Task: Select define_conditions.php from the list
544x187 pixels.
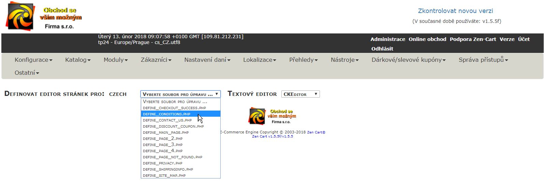Action: (167, 114)
